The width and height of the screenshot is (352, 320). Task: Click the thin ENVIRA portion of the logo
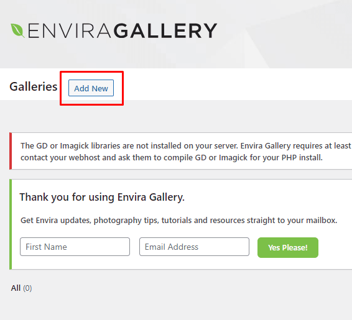pyautogui.click(x=69, y=30)
